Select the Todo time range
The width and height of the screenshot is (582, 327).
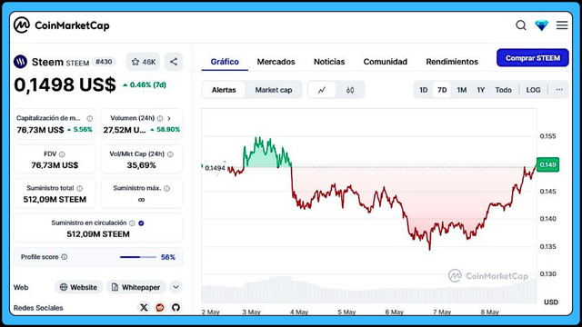click(503, 90)
